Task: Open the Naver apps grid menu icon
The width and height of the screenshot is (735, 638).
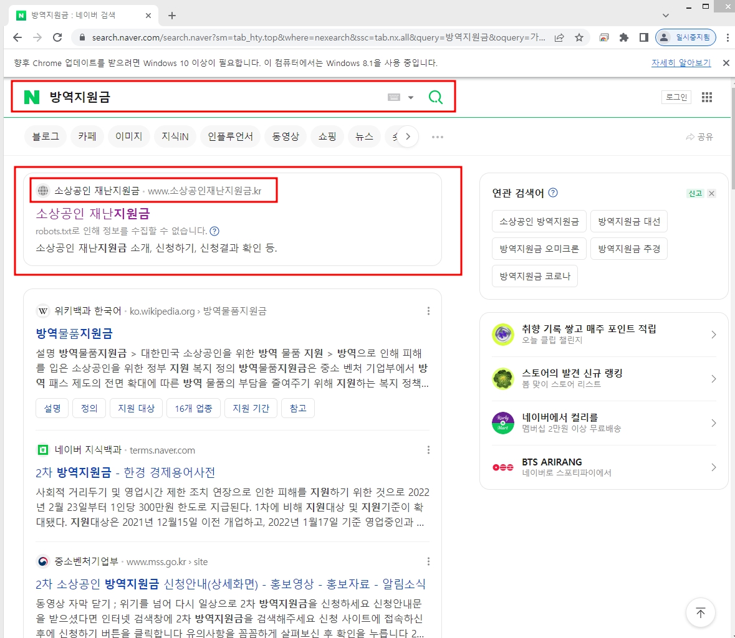Action: [706, 97]
